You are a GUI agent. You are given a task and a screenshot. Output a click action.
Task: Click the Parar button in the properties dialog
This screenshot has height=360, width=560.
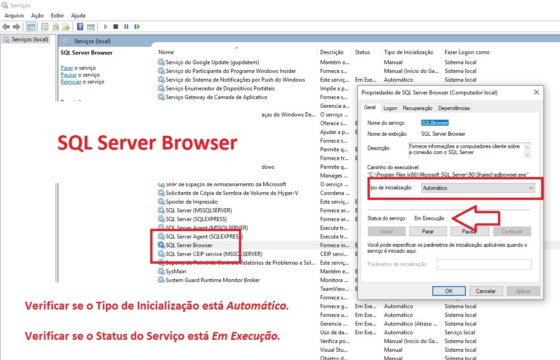428,232
